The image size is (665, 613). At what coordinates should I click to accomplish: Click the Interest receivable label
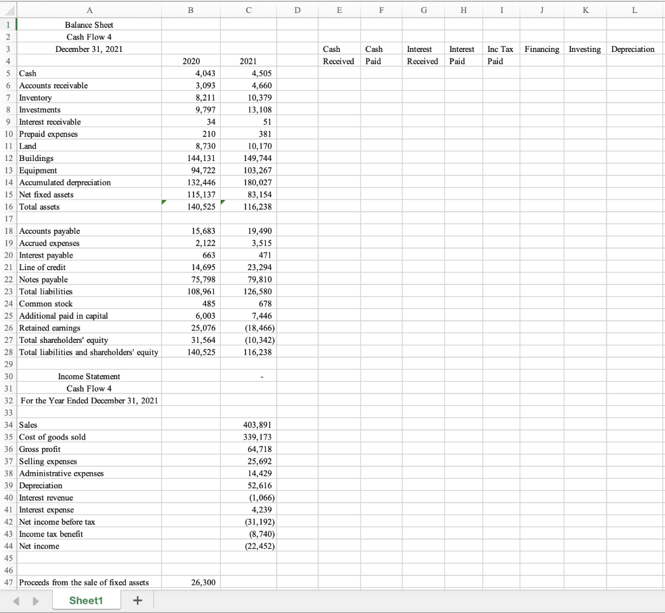(x=50, y=121)
